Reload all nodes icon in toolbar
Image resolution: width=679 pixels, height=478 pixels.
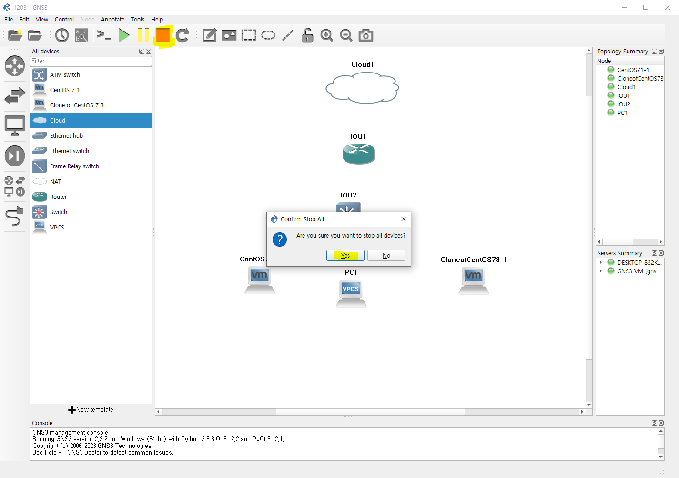pos(182,35)
